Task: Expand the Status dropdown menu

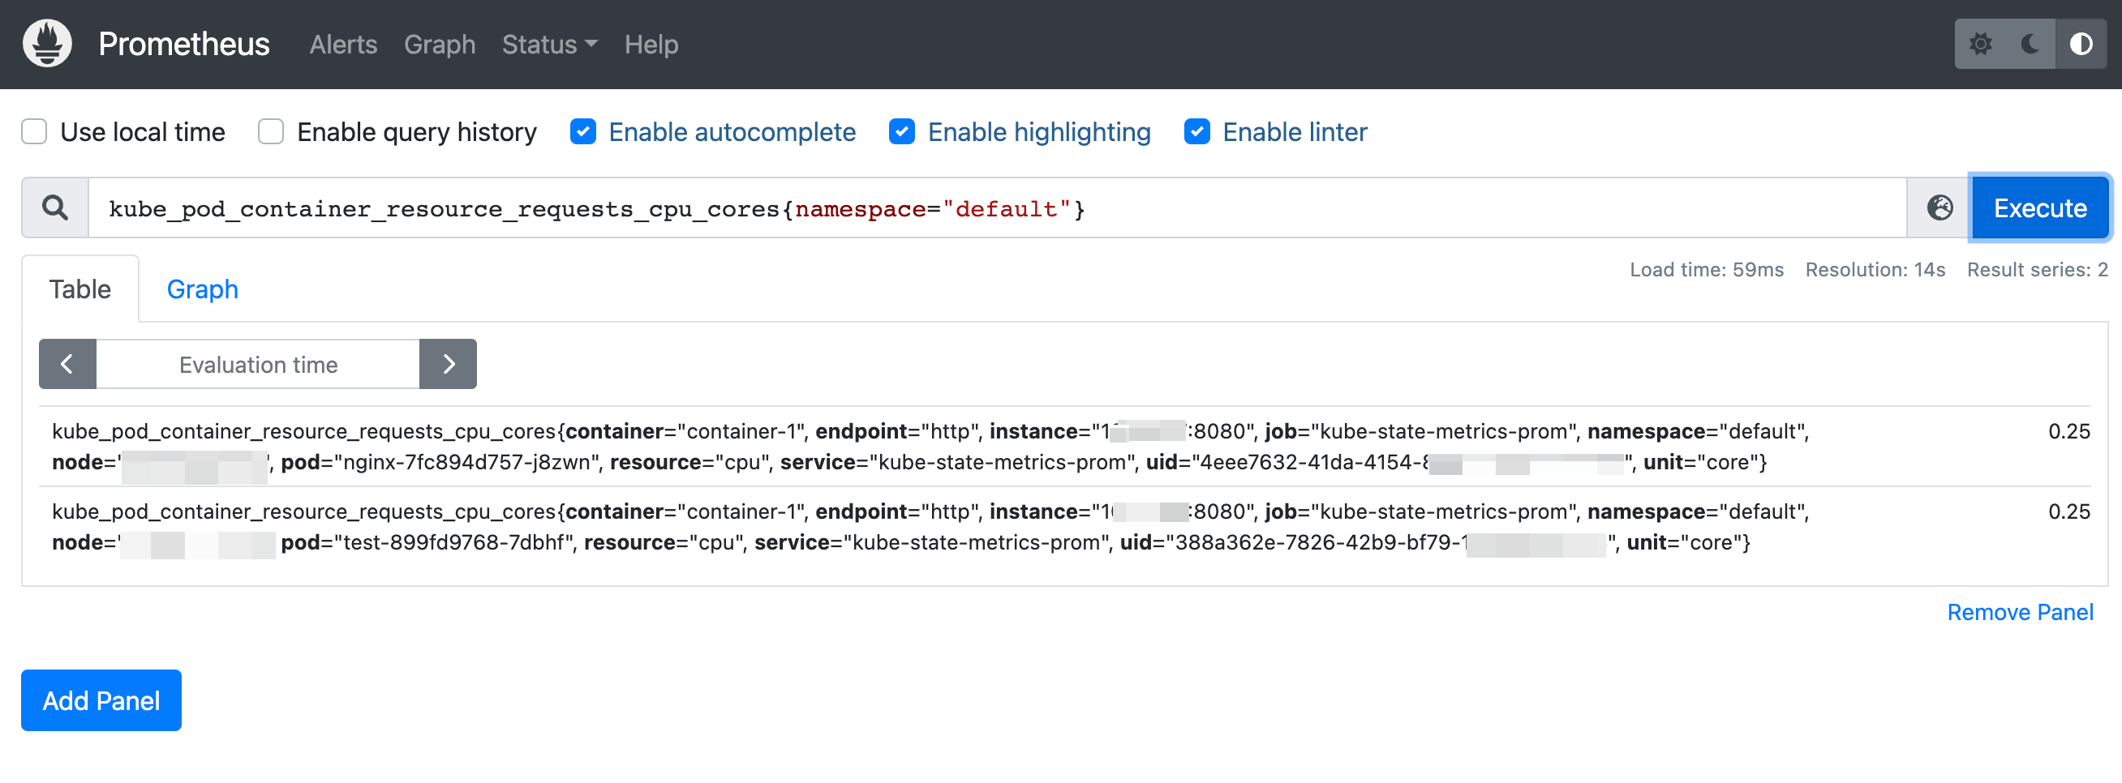Action: 549,45
